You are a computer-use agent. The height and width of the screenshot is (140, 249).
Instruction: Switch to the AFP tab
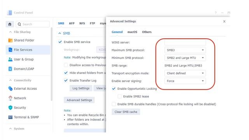[72, 23]
